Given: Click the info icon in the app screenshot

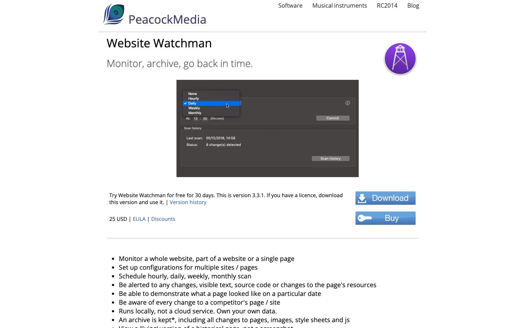Looking at the screenshot, I should pos(347,103).
